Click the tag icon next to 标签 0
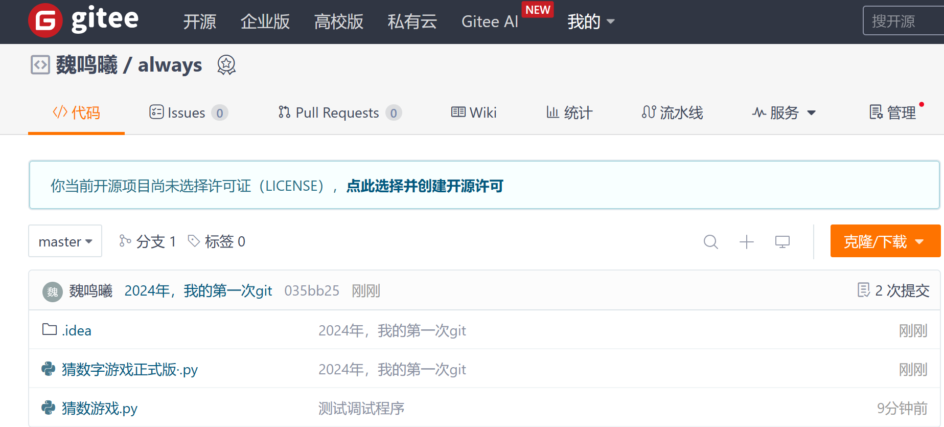Viewport: 944px width, 427px height. click(194, 241)
